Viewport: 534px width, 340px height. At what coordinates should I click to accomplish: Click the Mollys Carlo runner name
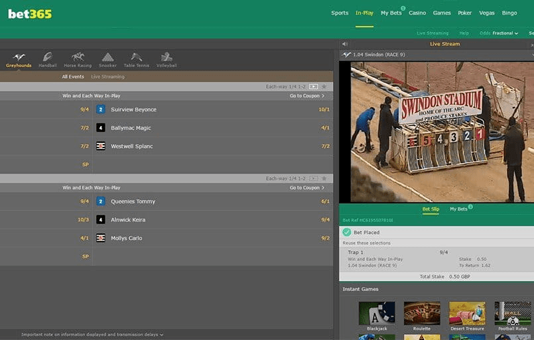click(x=126, y=238)
